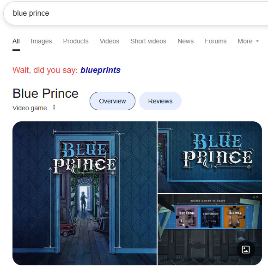Viewport: 268px width, 269px height.
Task: Open the room drafting screenshot thumbnail
Action: [x=210, y=229]
